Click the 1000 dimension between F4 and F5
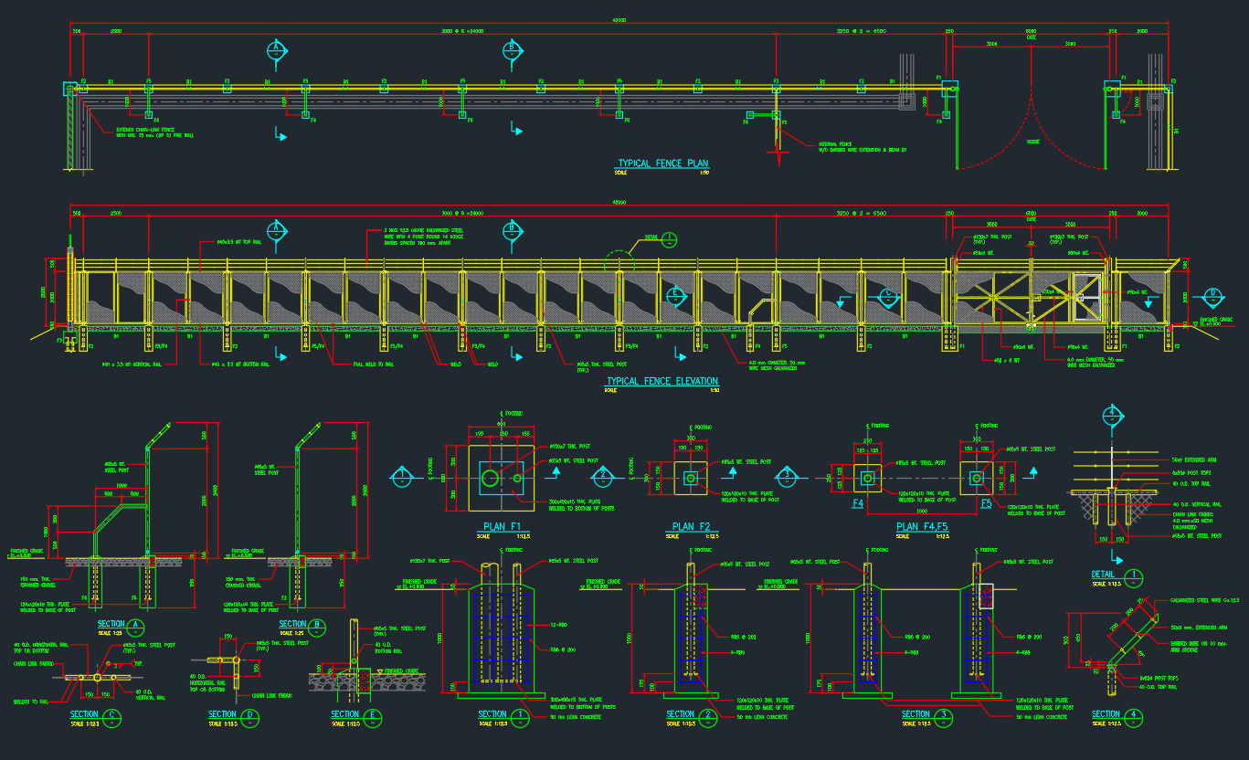 (923, 512)
